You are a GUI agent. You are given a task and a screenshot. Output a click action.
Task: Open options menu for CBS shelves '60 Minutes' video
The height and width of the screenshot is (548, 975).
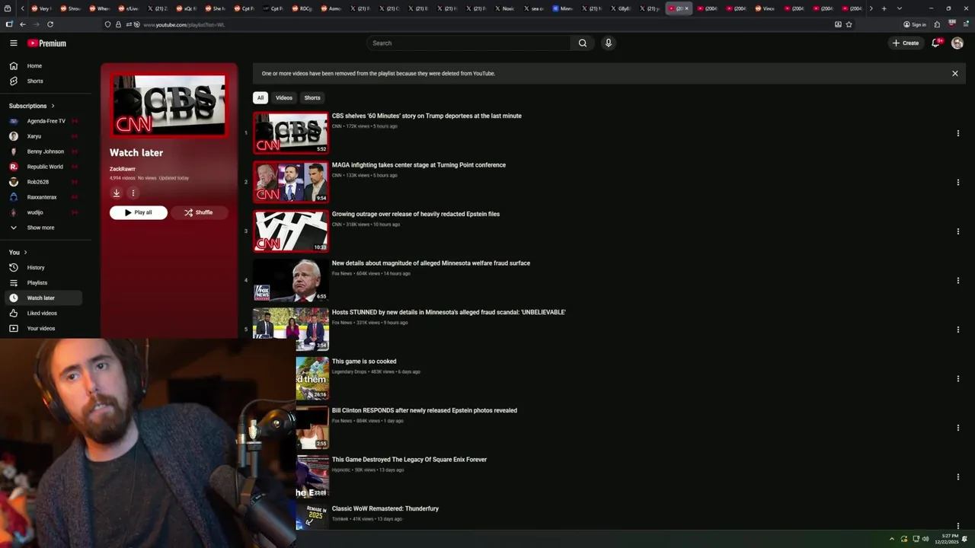click(957, 133)
